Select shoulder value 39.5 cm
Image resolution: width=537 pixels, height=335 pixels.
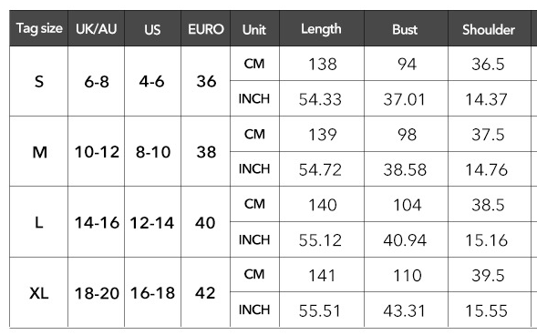489,275
